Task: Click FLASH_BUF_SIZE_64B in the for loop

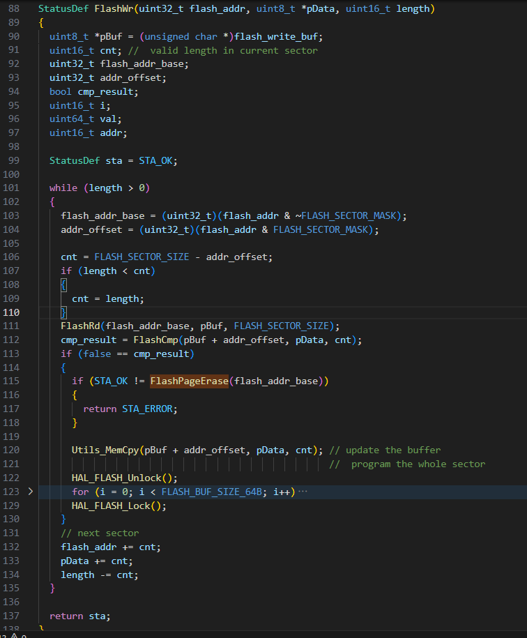Action: tap(211, 492)
